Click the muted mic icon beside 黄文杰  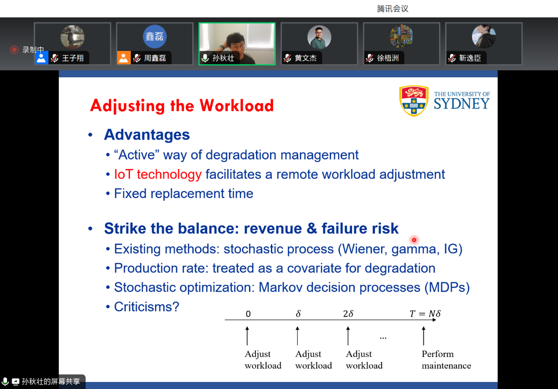(x=288, y=58)
